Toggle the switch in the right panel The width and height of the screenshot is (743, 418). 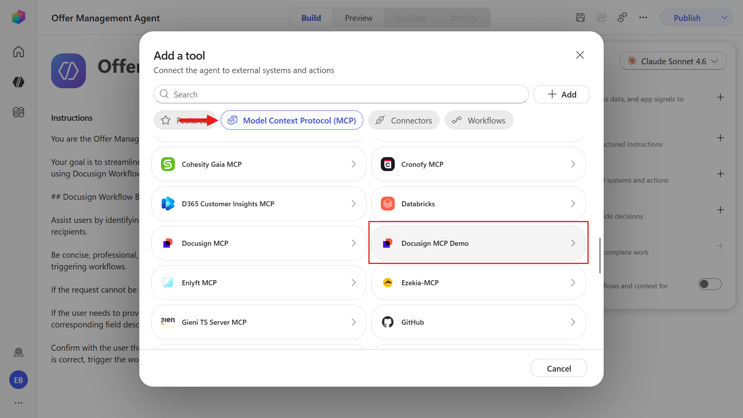tap(710, 284)
